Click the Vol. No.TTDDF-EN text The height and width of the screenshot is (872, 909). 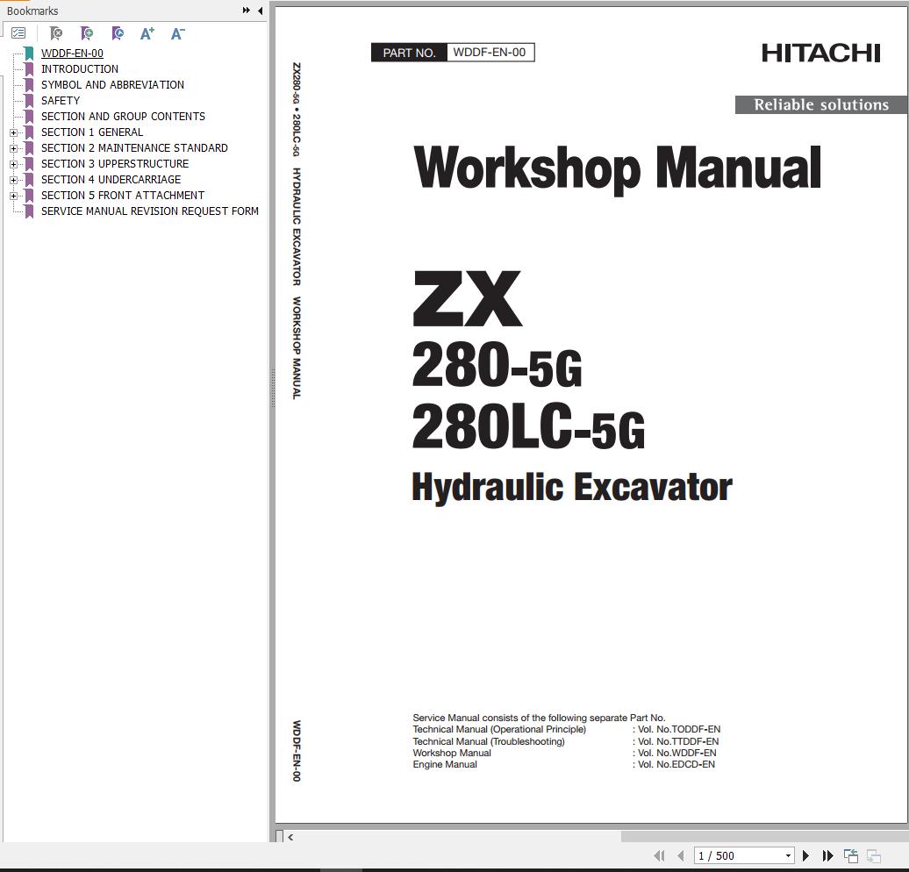(678, 741)
